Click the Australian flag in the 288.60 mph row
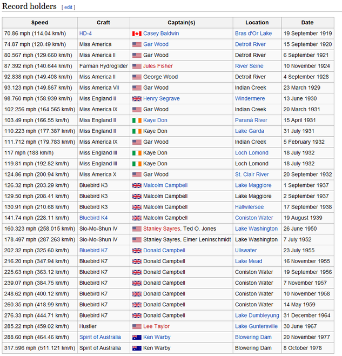Screen dimensions: 342x356 point(137,338)
